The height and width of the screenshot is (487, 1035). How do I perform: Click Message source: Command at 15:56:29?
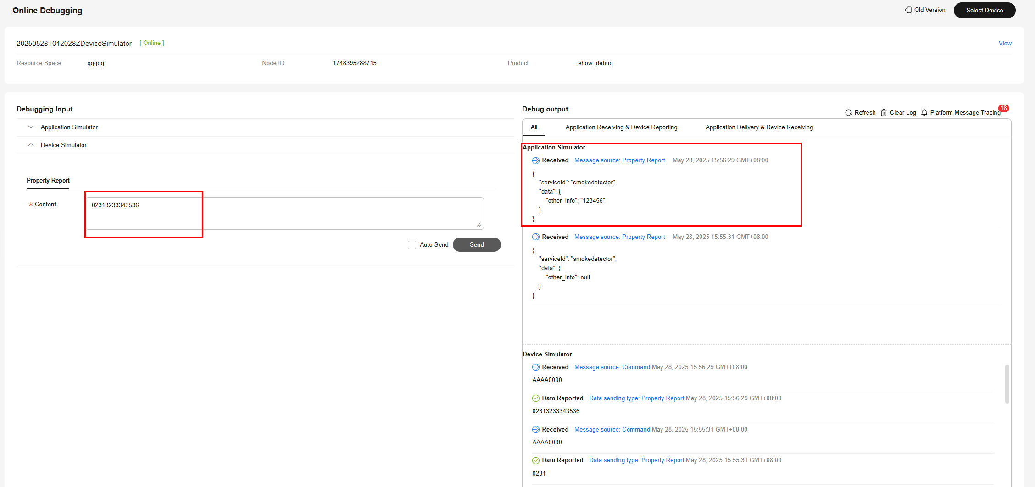coord(612,367)
